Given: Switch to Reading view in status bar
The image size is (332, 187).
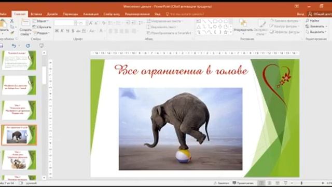Looking at the screenshot, I should (x=278, y=183).
